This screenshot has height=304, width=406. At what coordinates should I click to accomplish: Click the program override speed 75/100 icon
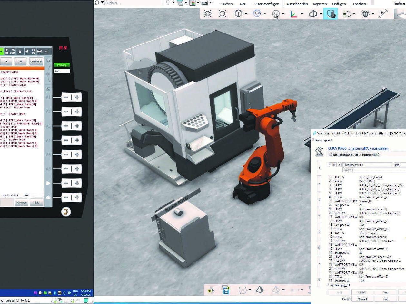pyautogui.click(x=10, y=51)
